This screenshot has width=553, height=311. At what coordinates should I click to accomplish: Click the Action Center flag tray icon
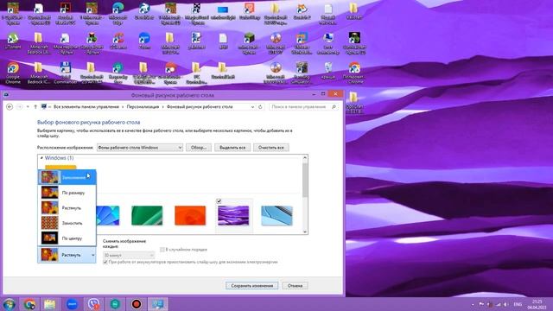click(x=481, y=304)
